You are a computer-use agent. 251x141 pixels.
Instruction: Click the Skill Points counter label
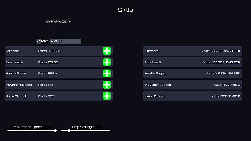59,22
